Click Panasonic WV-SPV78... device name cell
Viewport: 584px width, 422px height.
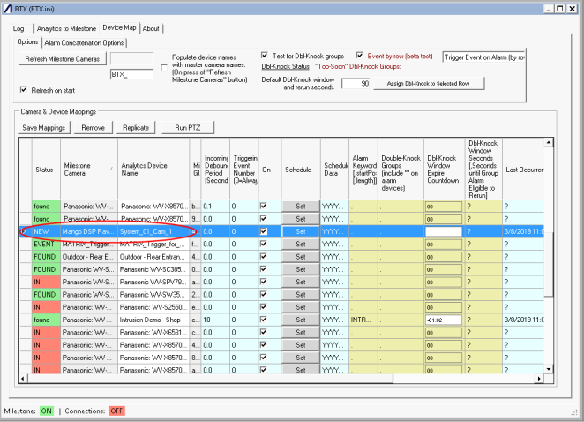click(153, 282)
